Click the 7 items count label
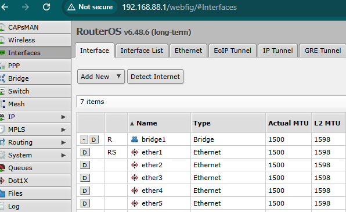Image resolution: width=346 pixels, height=212 pixels. pos(92,102)
